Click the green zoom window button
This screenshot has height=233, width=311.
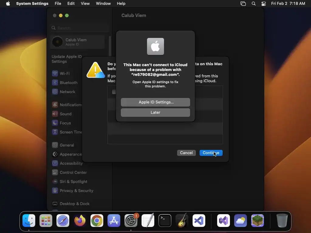pyautogui.click(x=67, y=15)
